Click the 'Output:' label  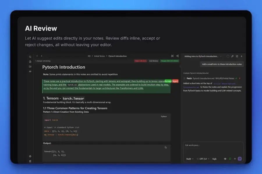click(x=47, y=143)
